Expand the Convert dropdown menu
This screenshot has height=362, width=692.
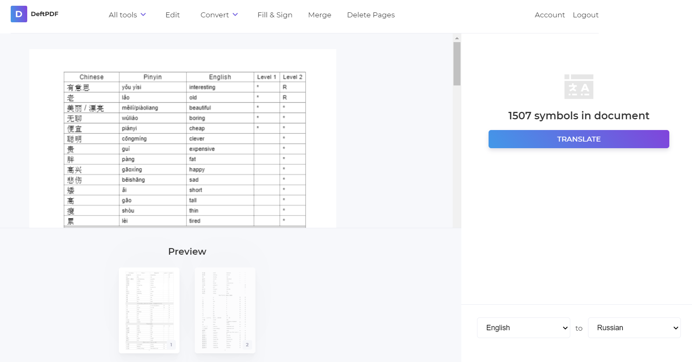[219, 15]
